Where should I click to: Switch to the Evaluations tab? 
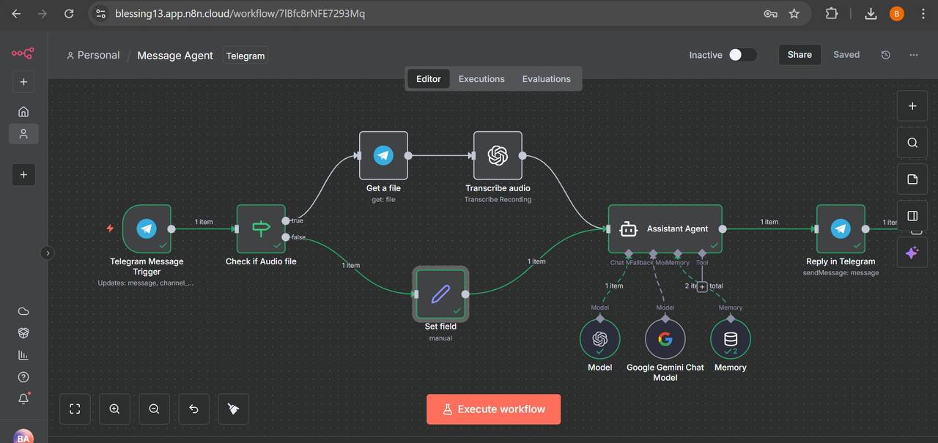point(546,79)
